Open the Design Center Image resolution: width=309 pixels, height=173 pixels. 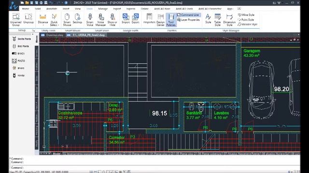[161, 20]
